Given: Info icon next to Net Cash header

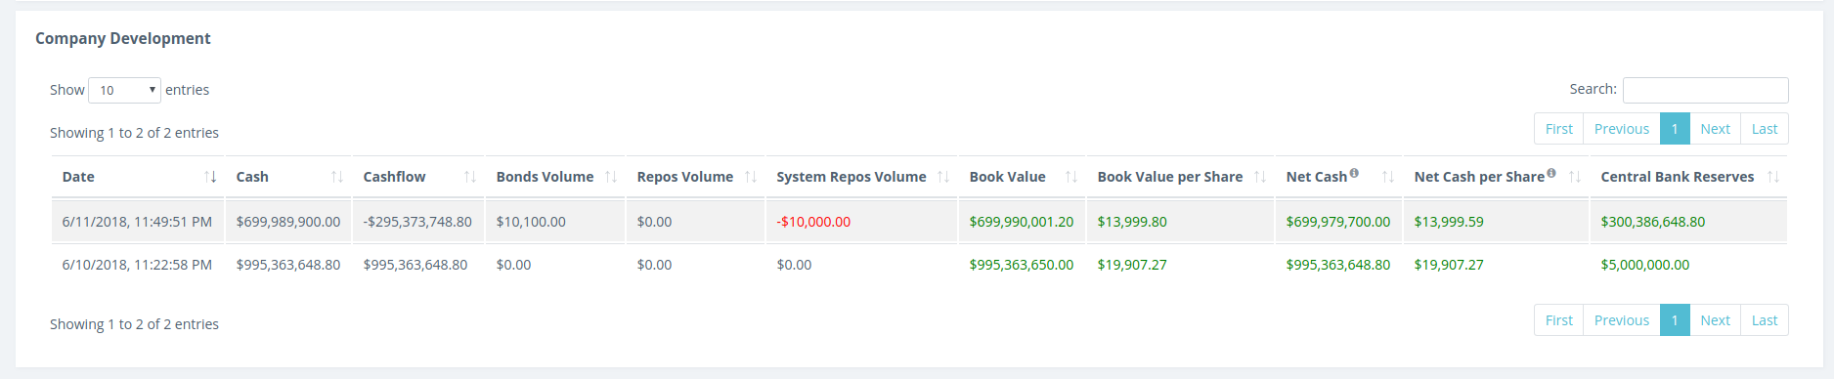Looking at the screenshot, I should coord(1354,173).
